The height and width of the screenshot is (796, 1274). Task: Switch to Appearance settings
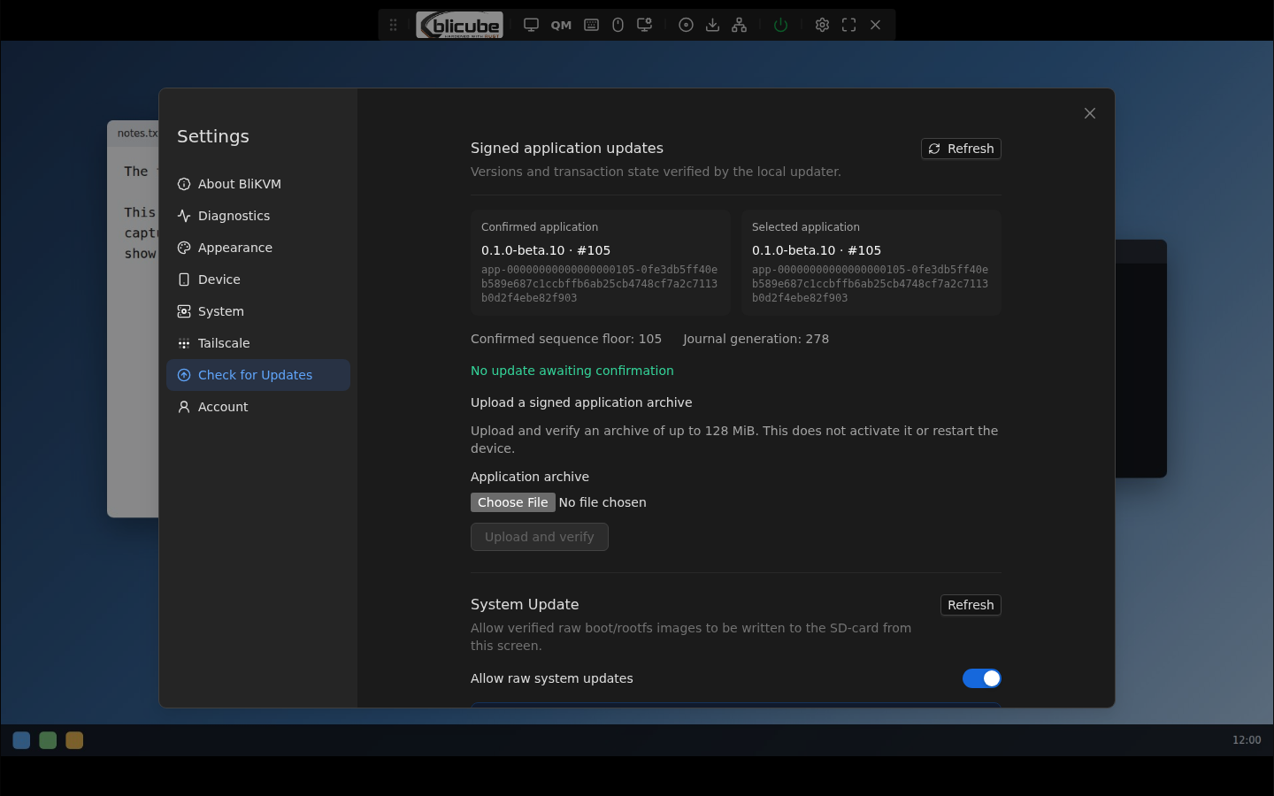click(258, 248)
